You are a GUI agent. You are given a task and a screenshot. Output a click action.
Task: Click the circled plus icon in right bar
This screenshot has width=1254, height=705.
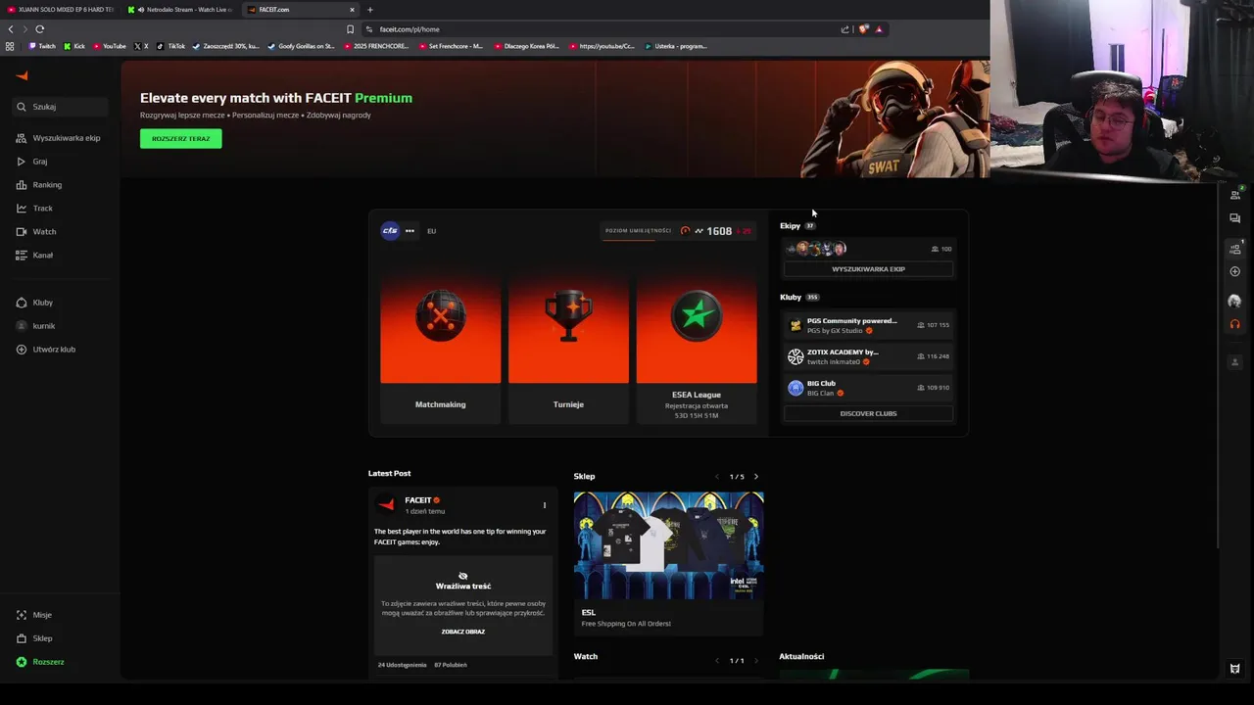tap(1234, 272)
